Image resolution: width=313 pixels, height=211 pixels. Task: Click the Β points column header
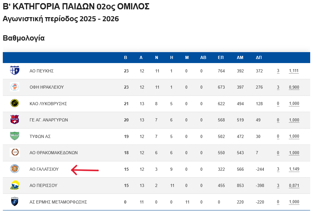pos(126,57)
